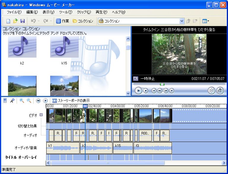Click the timeline zoom out magnifier
Image resolution: width=228 pixels, height=174 pixels.
point(29,101)
